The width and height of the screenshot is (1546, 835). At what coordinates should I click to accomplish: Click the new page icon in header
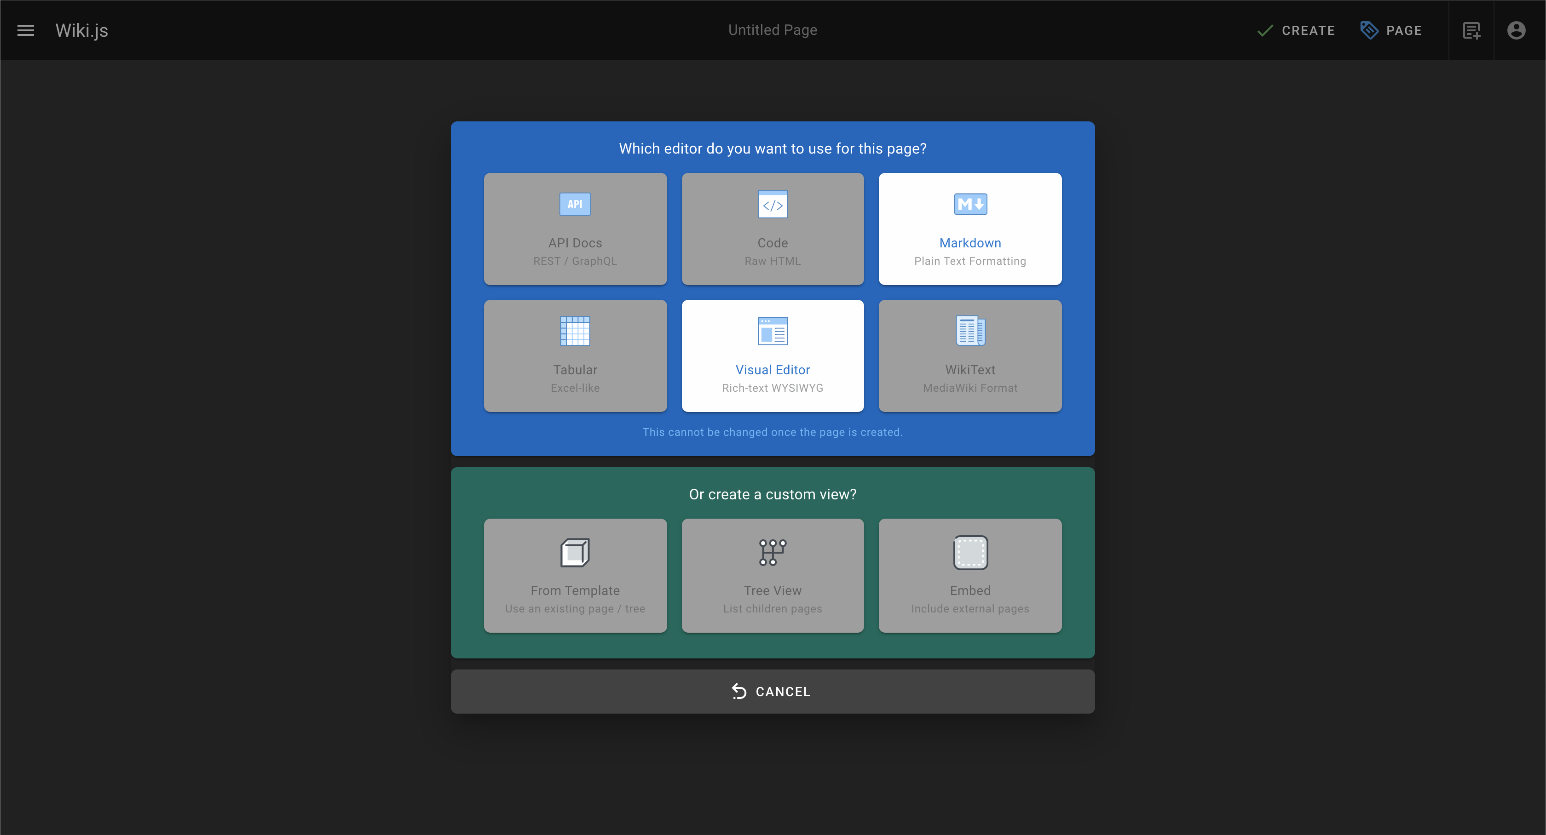pyautogui.click(x=1471, y=30)
